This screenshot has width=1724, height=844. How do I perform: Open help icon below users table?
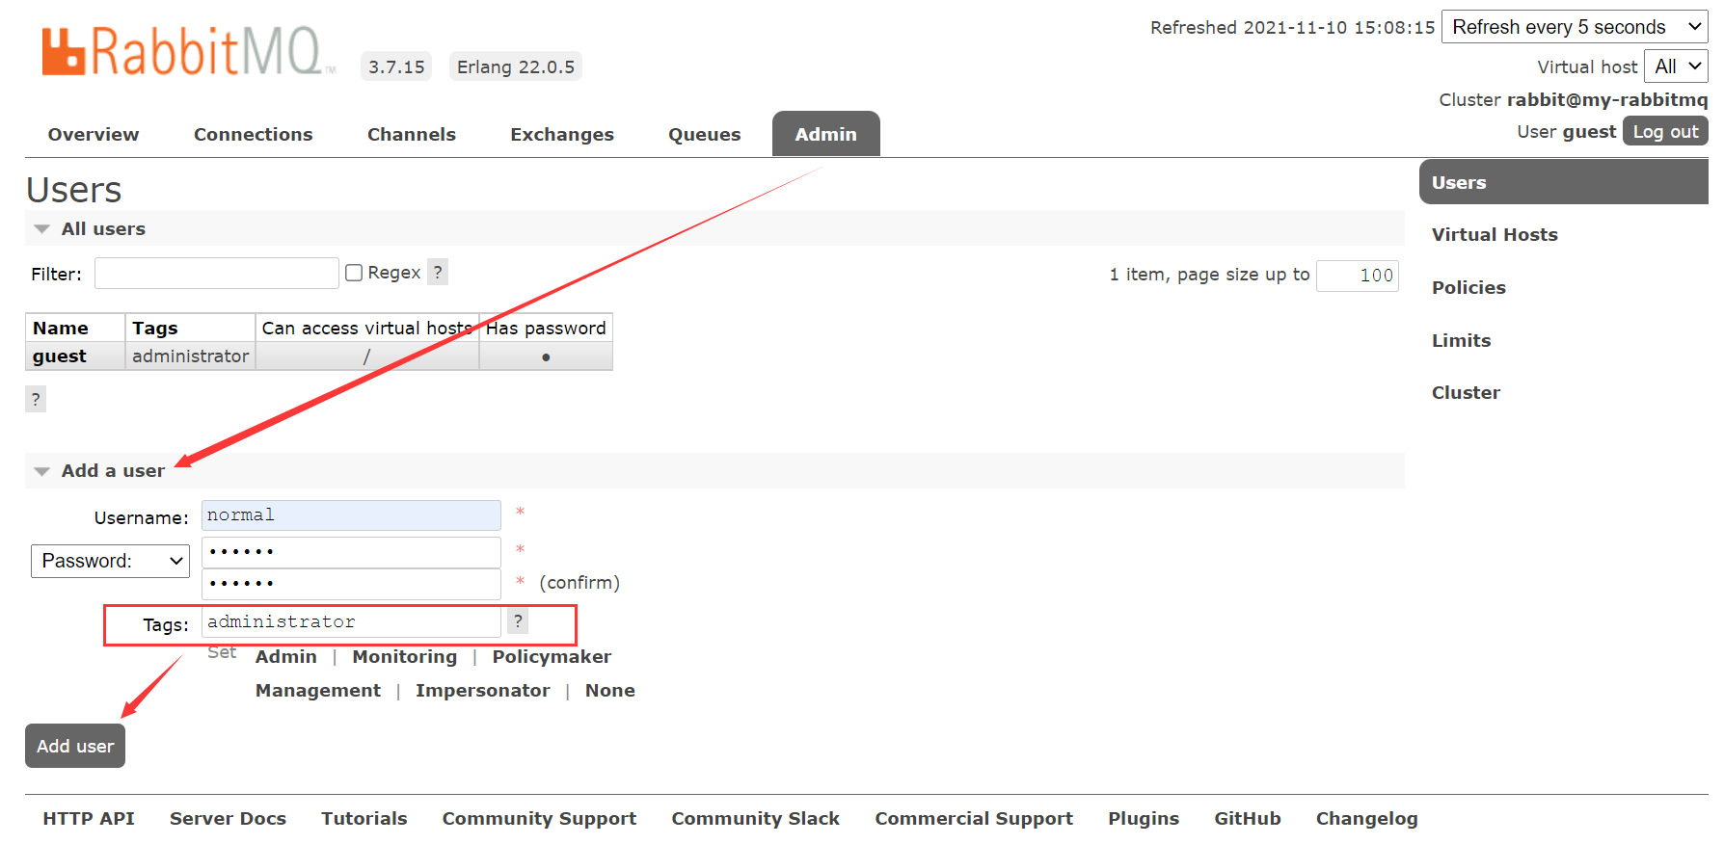36,399
